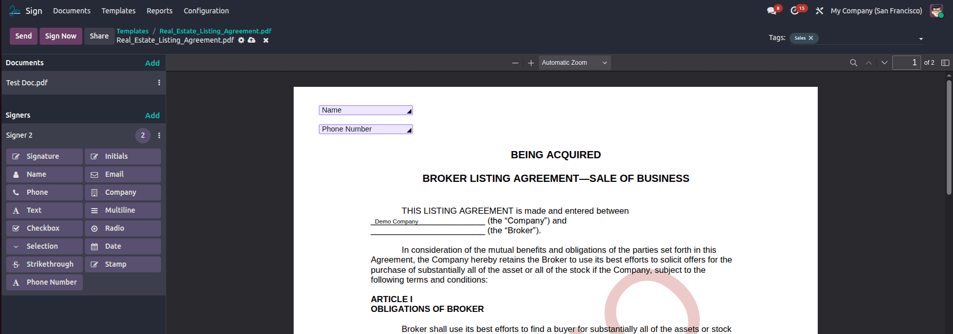Zoom out the PDF with the minus icon
Viewport: 953px width, 334px height.
(x=515, y=63)
